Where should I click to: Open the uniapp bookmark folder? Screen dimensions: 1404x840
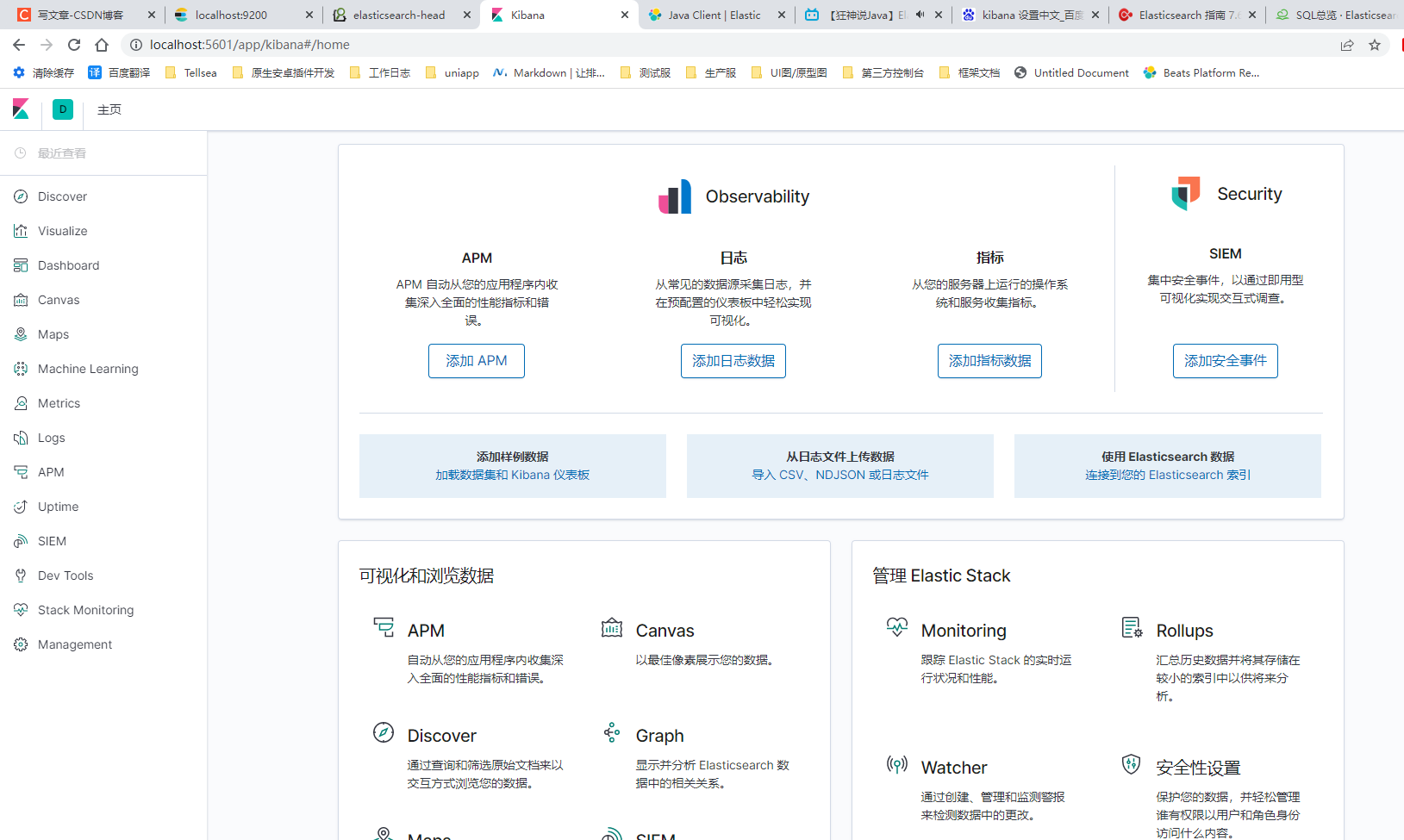click(452, 73)
